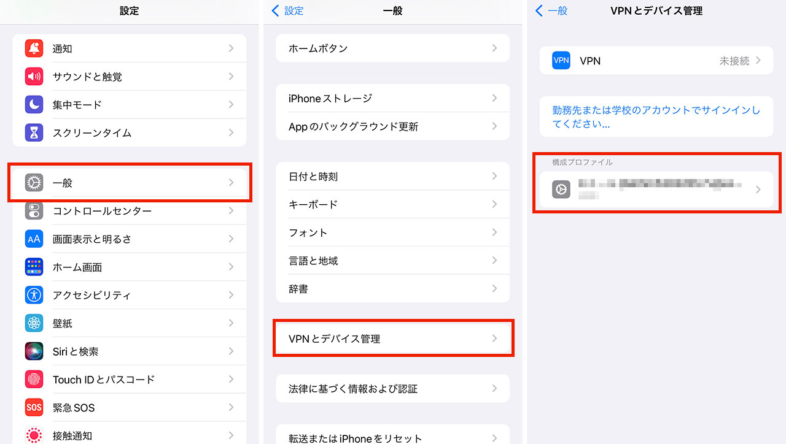Open 日付と時刻 settings

pyautogui.click(x=393, y=177)
